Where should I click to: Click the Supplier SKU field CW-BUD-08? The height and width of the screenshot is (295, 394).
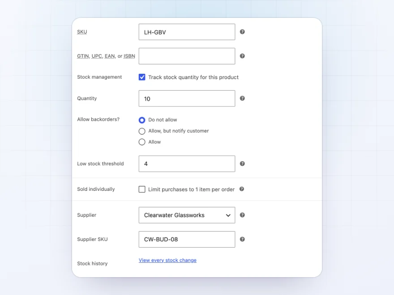[x=187, y=239]
